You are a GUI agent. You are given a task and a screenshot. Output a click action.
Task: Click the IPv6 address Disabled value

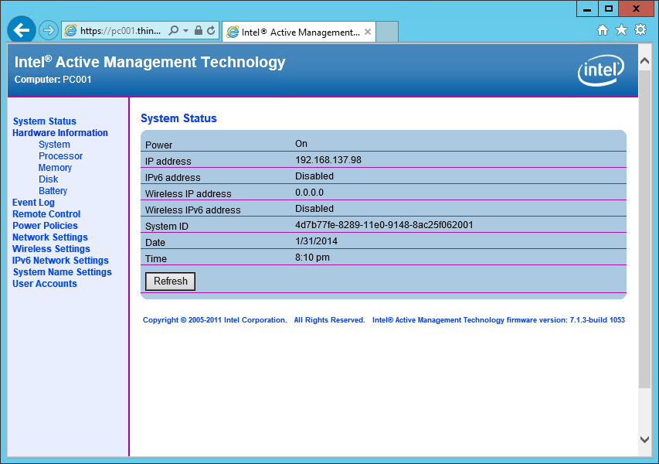tap(314, 176)
